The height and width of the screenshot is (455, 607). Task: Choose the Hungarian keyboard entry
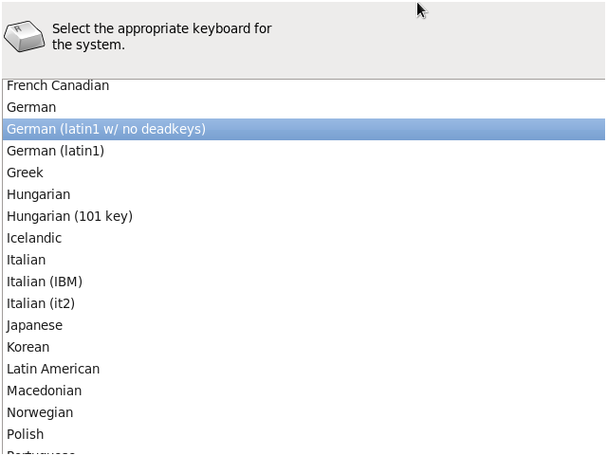point(38,194)
